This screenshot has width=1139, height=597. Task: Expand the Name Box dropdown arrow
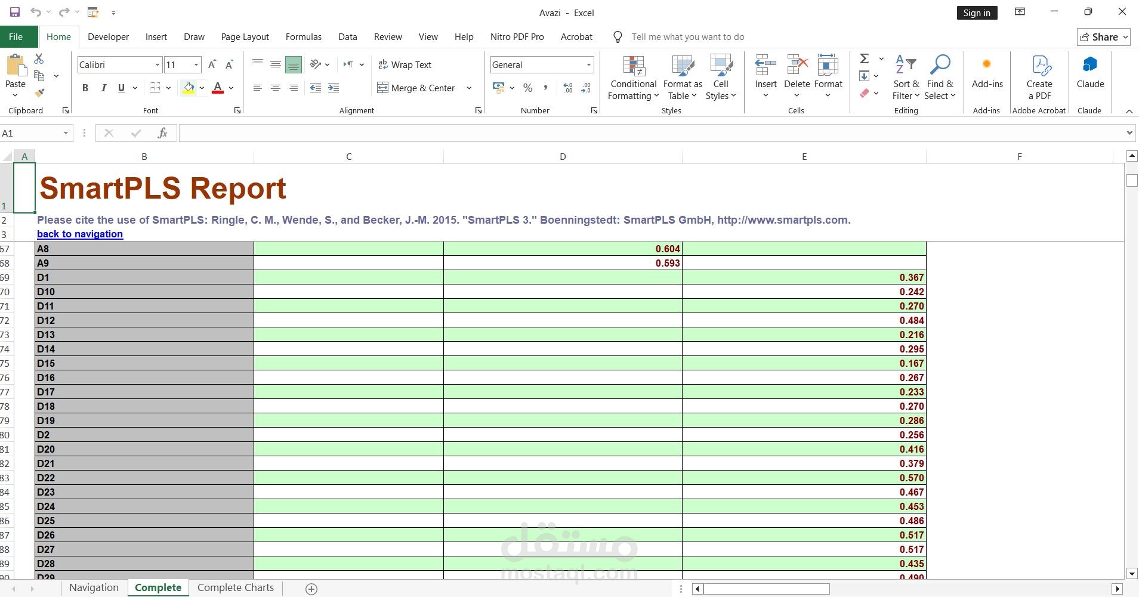[66, 133]
